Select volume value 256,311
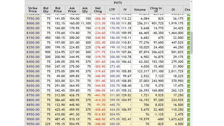 pyautogui.click(x=143, y=23)
